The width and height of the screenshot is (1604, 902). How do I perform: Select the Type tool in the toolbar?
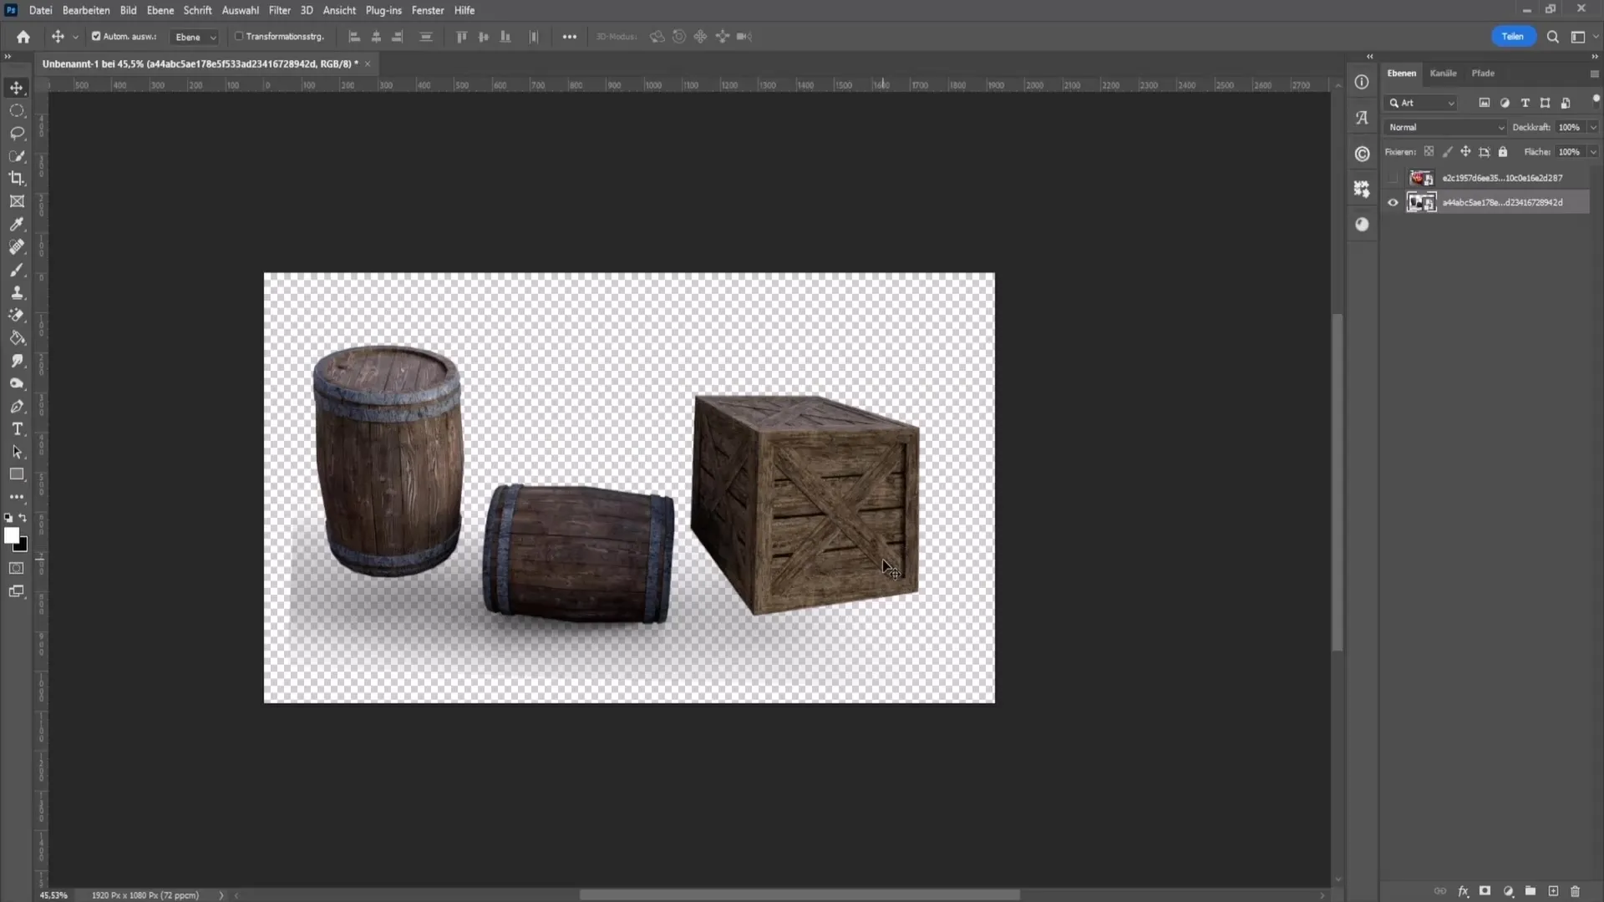point(17,428)
